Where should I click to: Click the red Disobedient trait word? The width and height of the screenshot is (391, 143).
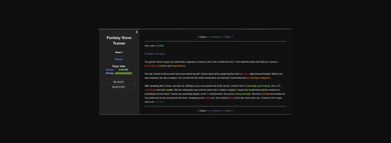(x=151, y=66)
